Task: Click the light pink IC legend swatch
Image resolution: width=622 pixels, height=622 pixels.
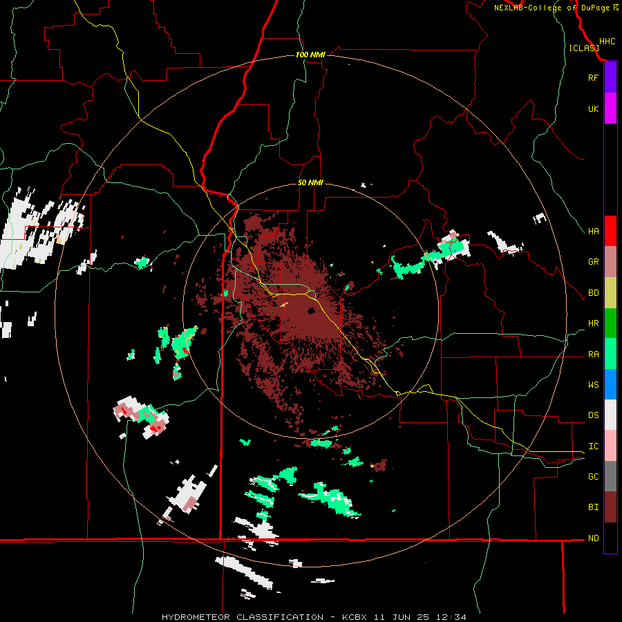Action: click(610, 446)
